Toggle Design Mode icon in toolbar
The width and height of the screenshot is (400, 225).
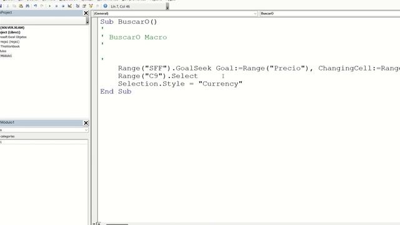tap(69, 6)
